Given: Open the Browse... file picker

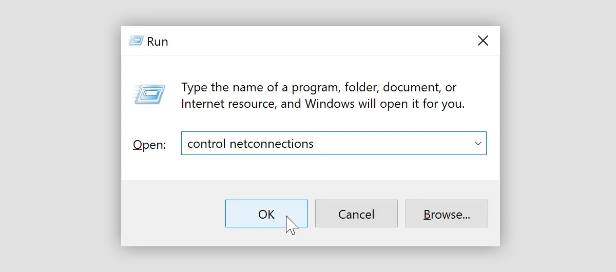Looking at the screenshot, I should (447, 213).
